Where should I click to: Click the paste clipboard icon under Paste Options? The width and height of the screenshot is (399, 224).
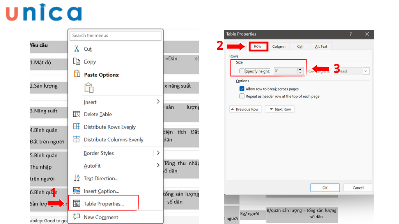point(89,88)
